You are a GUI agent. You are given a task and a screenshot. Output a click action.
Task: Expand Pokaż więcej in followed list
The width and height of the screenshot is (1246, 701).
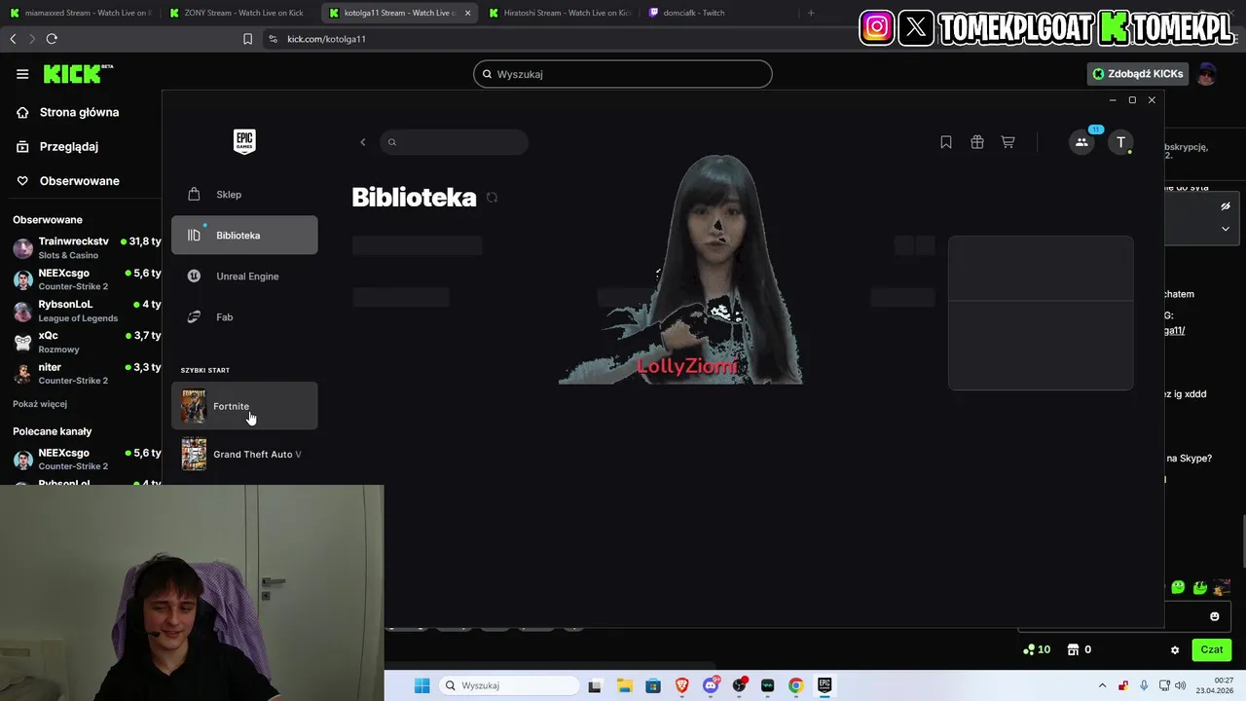point(40,404)
